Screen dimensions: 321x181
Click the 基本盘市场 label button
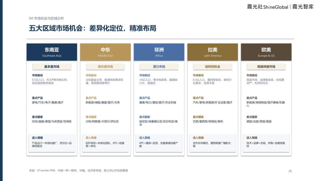pyautogui.click(x=52, y=67)
